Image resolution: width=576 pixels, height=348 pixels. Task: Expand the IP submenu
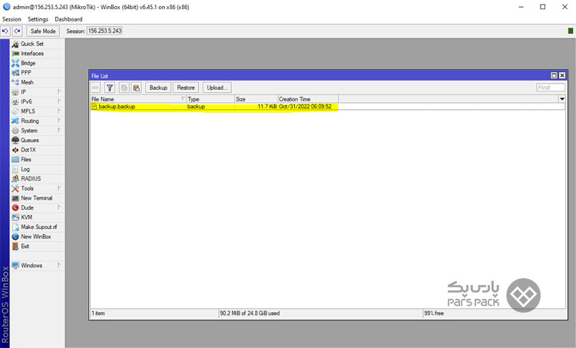click(23, 92)
